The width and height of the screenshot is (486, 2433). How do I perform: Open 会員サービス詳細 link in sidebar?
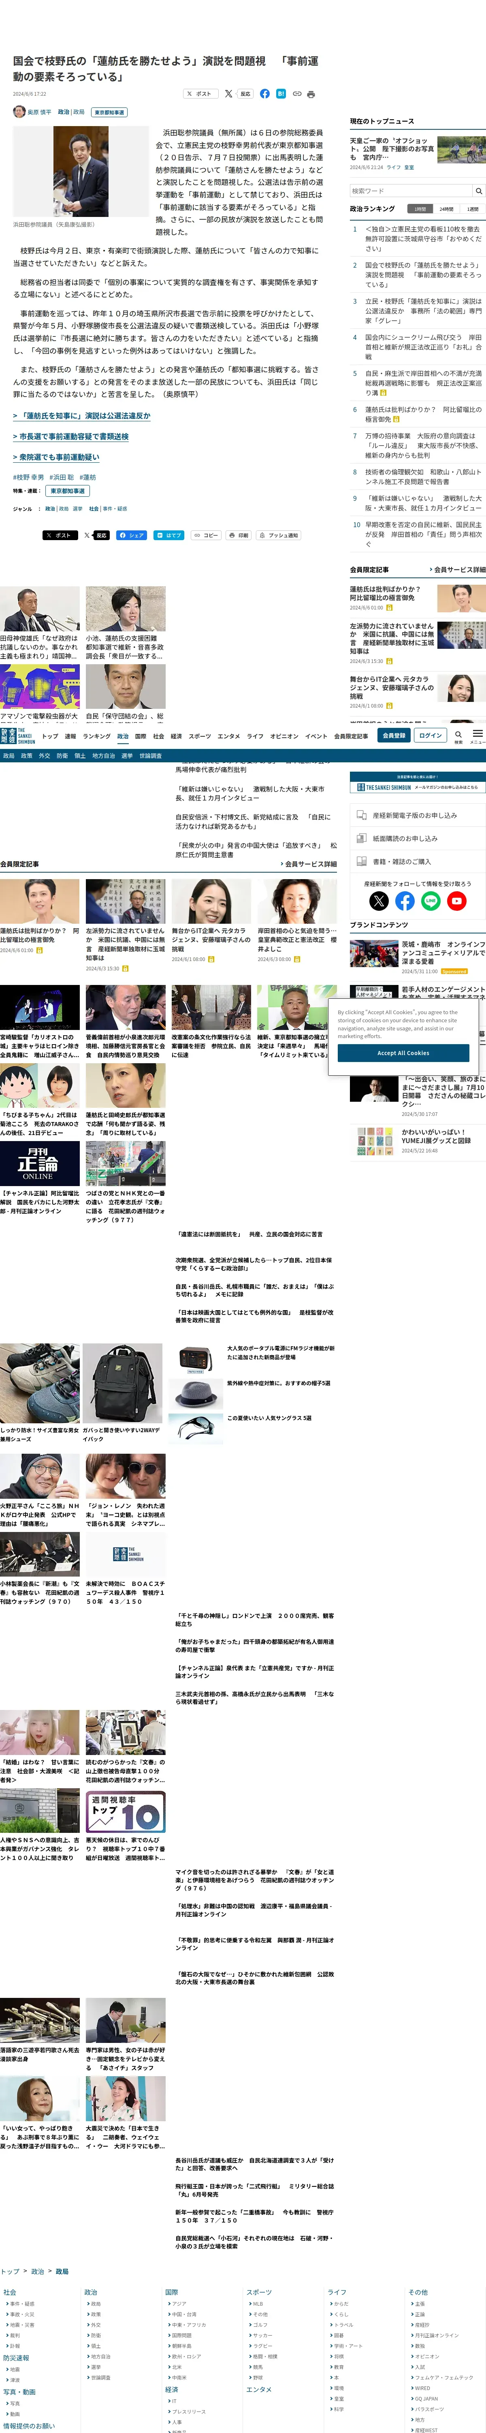[457, 570]
